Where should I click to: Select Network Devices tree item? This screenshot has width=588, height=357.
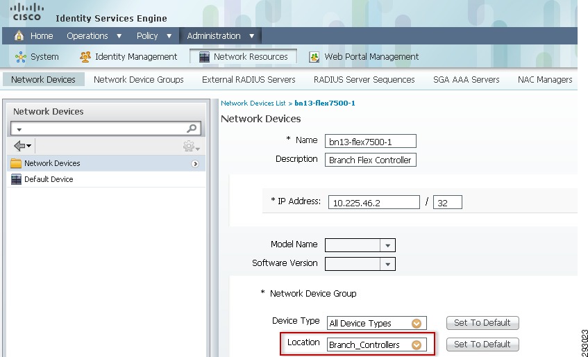coord(106,163)
